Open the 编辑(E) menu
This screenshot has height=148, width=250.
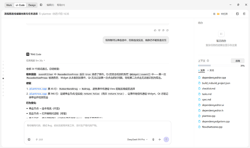click(x=50, y=5)
